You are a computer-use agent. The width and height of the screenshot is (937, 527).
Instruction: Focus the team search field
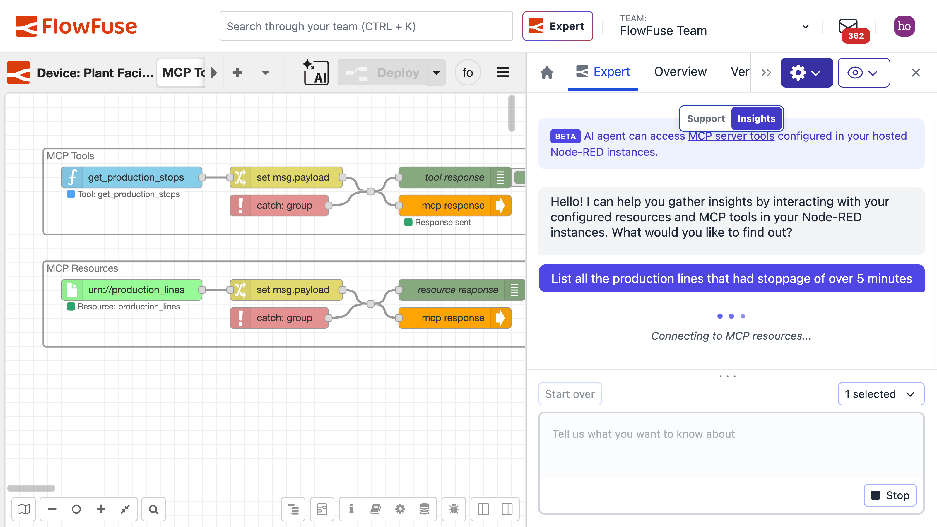coord(366,26)
